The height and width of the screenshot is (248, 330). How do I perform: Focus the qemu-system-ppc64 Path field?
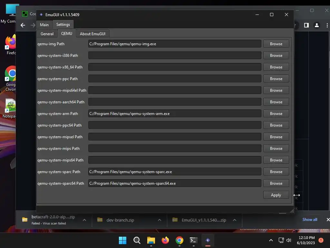pos(175,125)
